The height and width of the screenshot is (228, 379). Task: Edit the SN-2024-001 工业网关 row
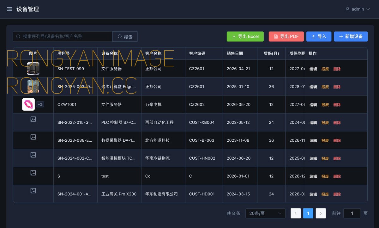[x=313, y=194]
